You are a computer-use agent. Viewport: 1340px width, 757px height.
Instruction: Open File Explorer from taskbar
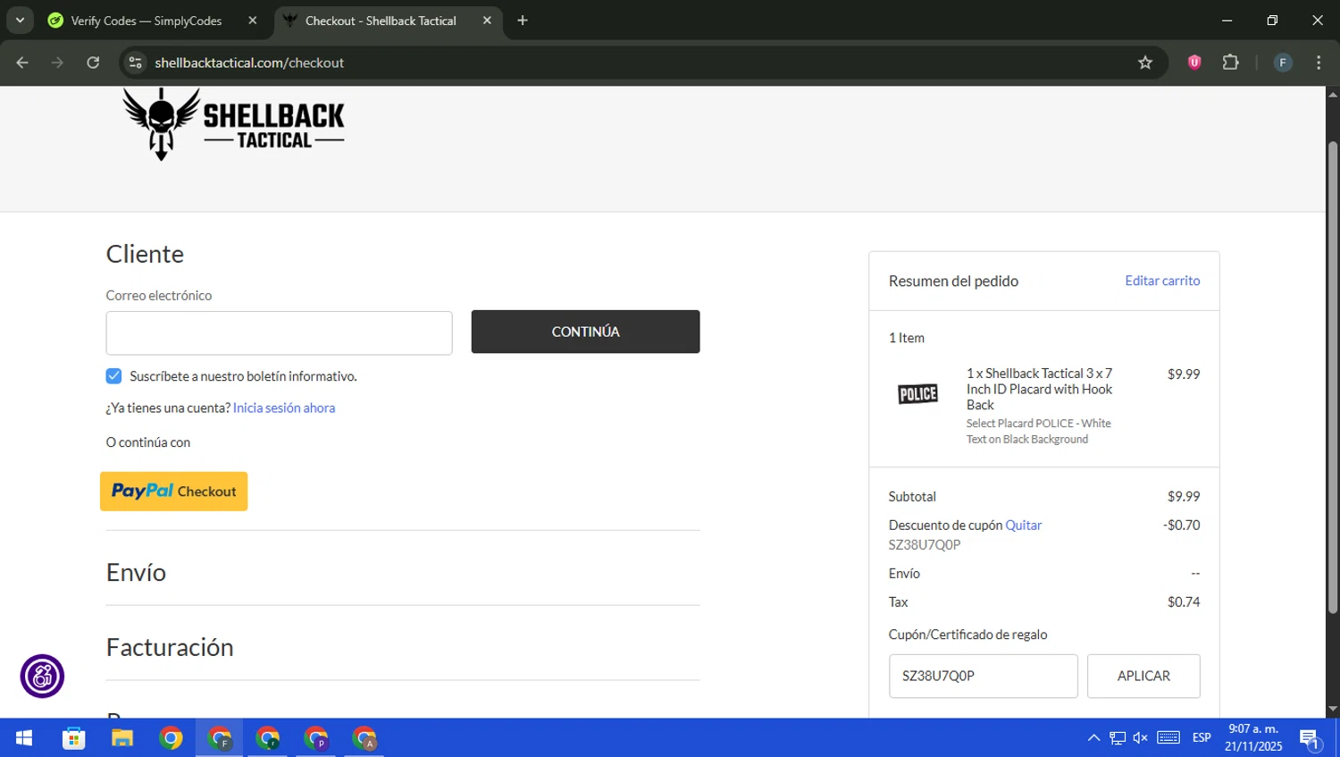pos(121,738)
